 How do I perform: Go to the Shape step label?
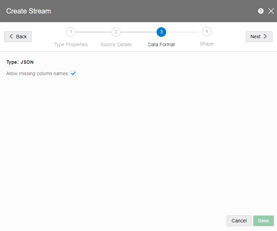[x=206, y=44]
